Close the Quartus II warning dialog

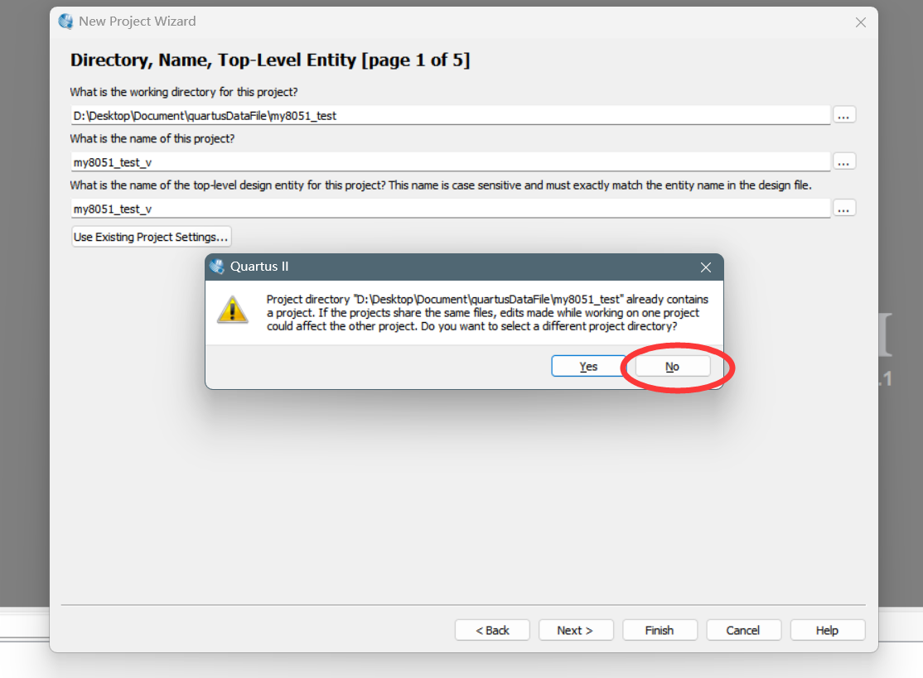(x=706, y=267)
